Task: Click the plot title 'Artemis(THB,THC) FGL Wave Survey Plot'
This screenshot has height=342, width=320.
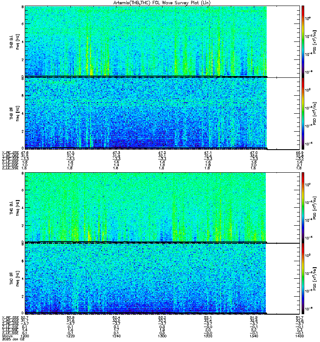Action: [x=162, y=3]
